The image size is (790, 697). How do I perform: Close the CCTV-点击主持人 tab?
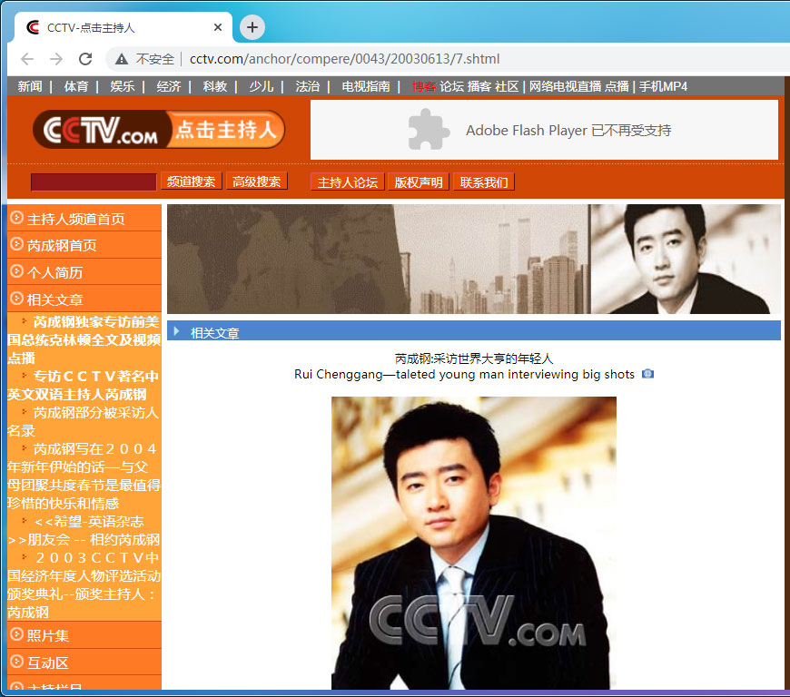pyautogui.click(x=218, y=27)
